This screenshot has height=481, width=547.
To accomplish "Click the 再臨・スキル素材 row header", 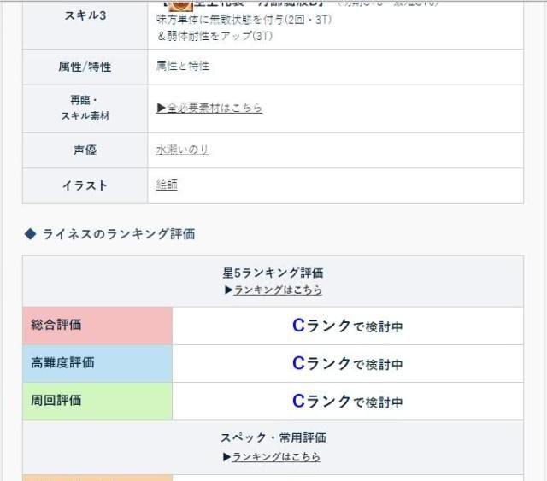I will pyautogui.click(x=85, y=108).
